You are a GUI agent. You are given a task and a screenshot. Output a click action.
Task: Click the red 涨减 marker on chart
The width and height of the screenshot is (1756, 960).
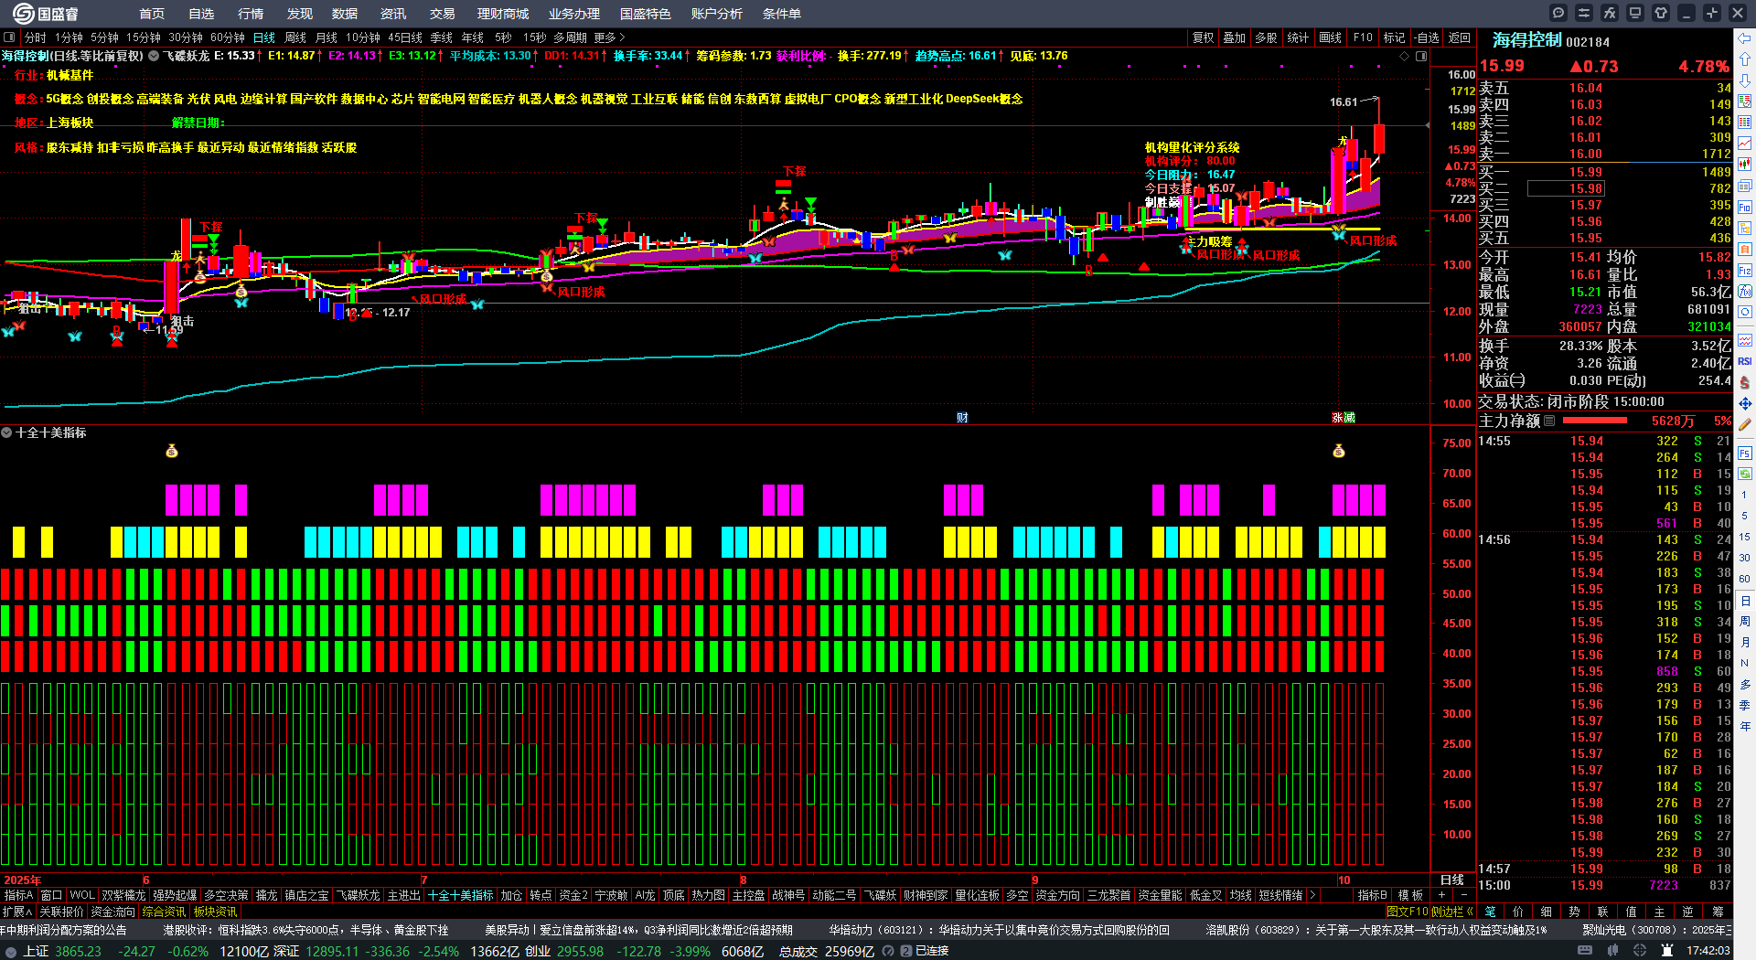click(x=1344, y=418)
